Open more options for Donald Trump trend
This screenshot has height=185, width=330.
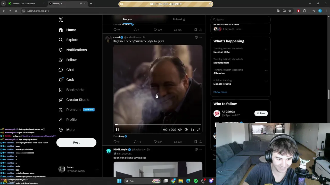pyautogui.click(x=266, y=81)
